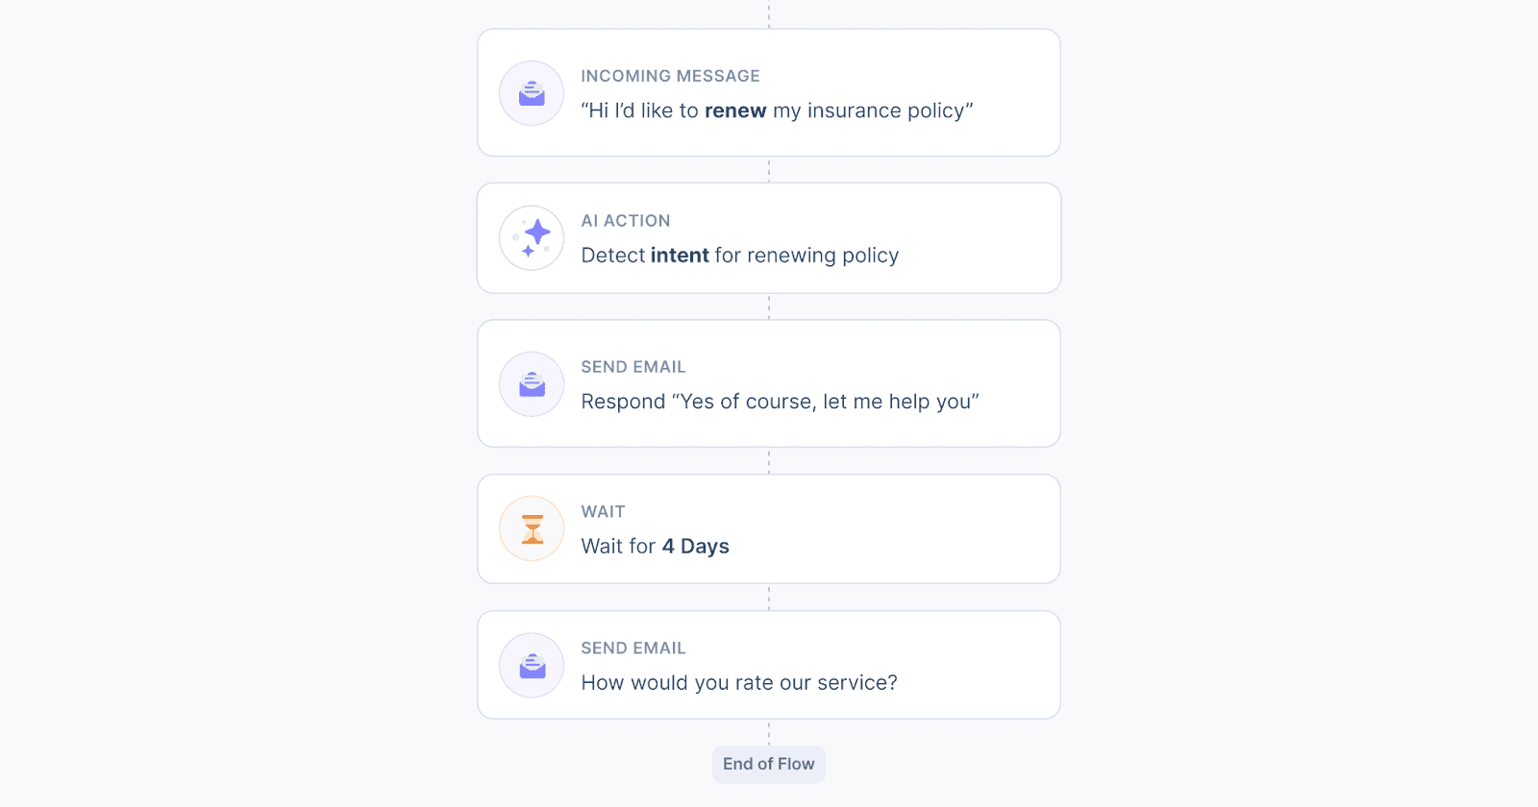This screenshot has height=807, width=1538.
Task: Click the "SEND EMAIL" label above the Respond message
Action: [x=633, y=367]
